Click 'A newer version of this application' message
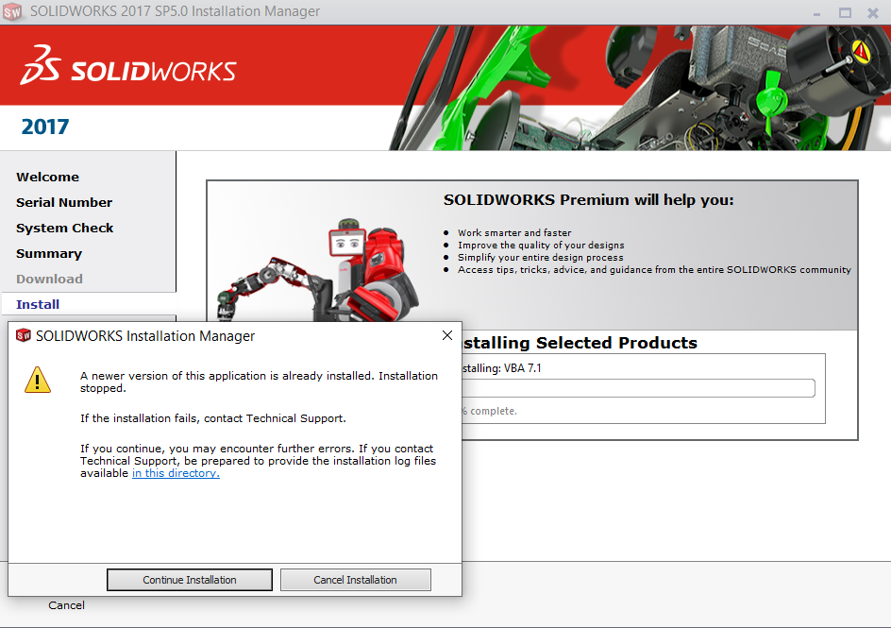 point(259,382)
